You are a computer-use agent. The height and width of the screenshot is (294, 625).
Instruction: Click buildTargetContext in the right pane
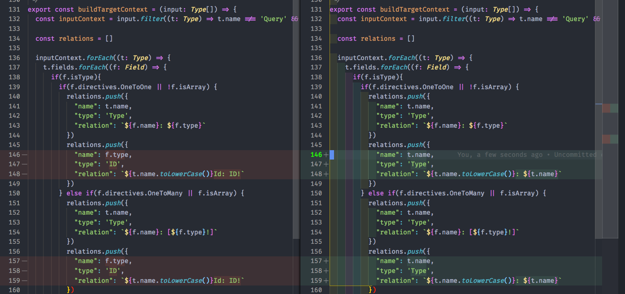(415, 9)
